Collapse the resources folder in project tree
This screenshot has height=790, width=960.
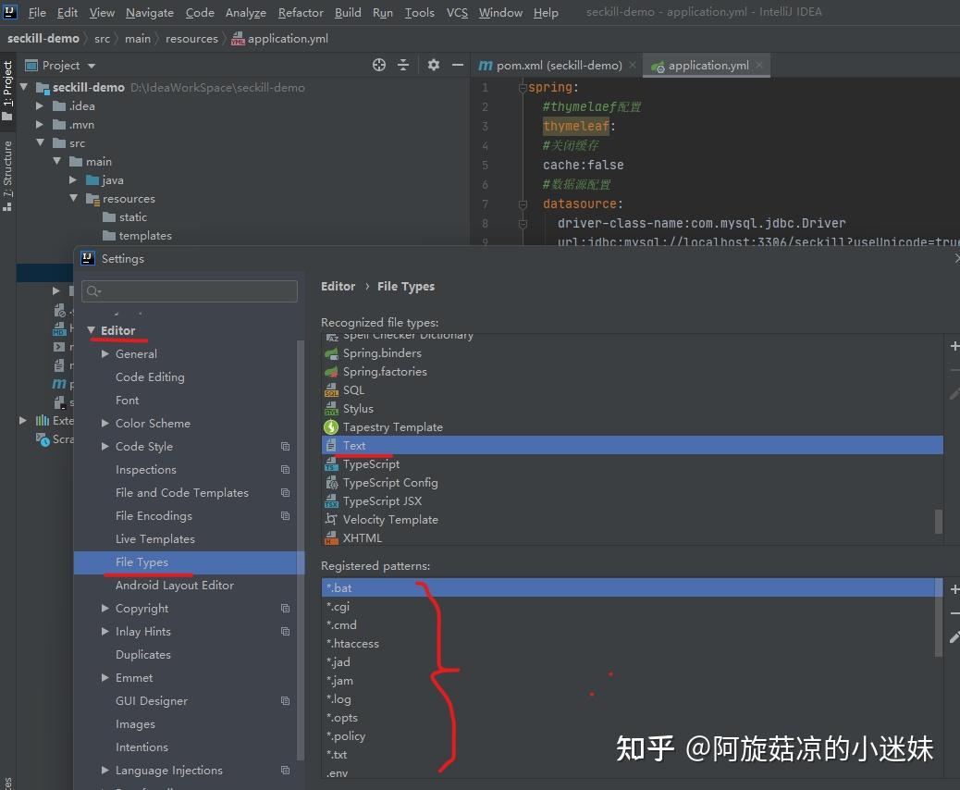click(x=73, y=198)
